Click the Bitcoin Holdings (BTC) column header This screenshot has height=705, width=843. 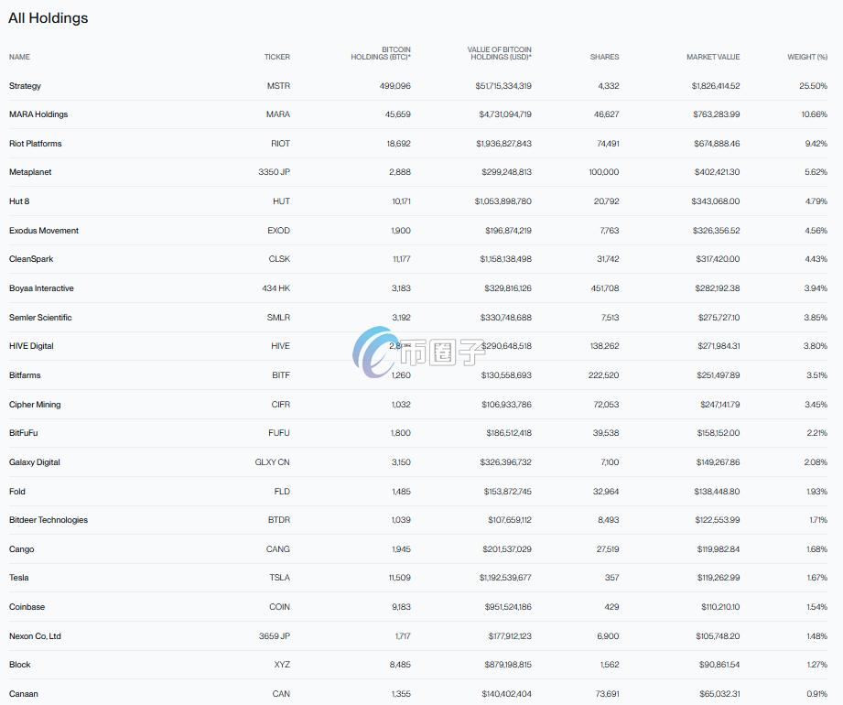pyautogui.click(x=381, y=53)
